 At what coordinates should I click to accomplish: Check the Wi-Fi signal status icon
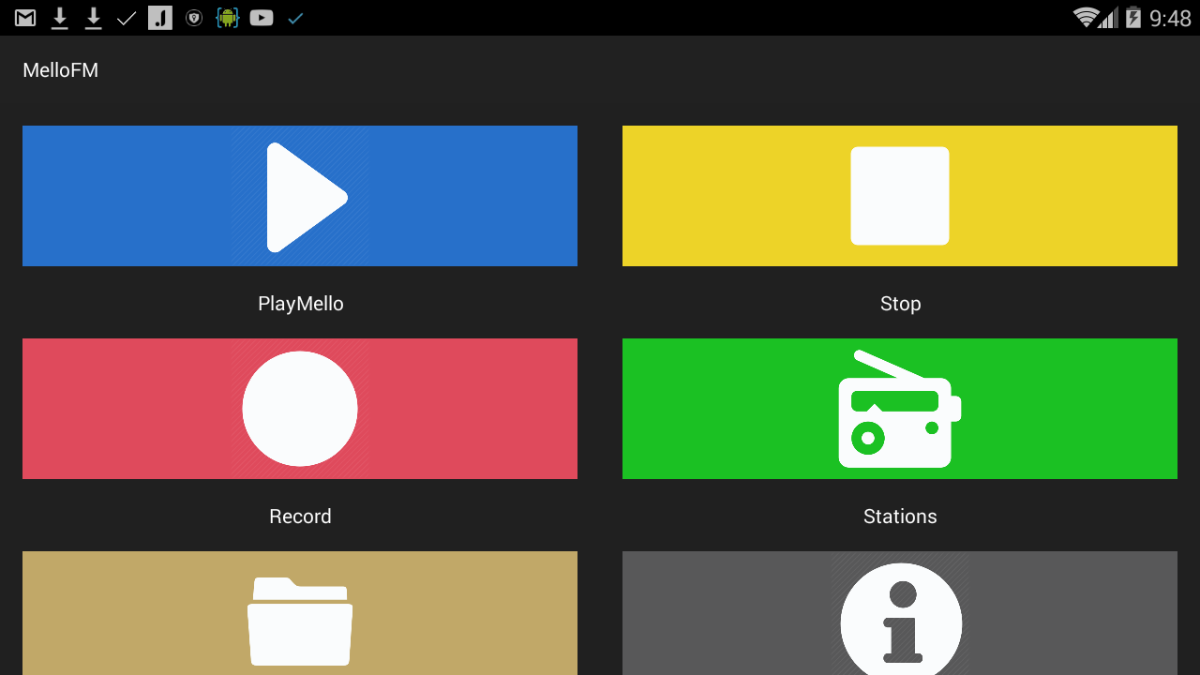coord(1087,18)
